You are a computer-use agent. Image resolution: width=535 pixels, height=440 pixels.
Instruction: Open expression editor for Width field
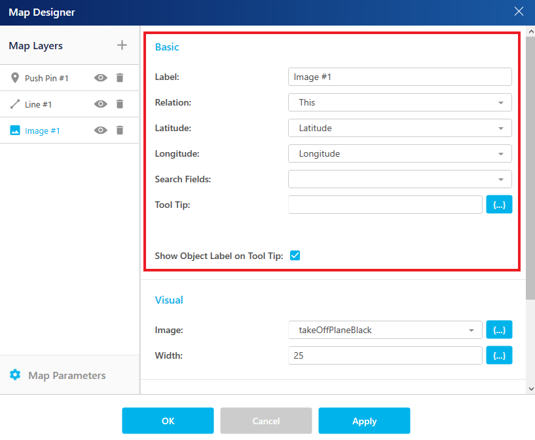pos(499,355)
